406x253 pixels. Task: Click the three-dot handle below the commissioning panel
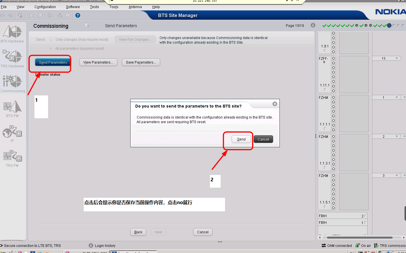pos(220,242)
